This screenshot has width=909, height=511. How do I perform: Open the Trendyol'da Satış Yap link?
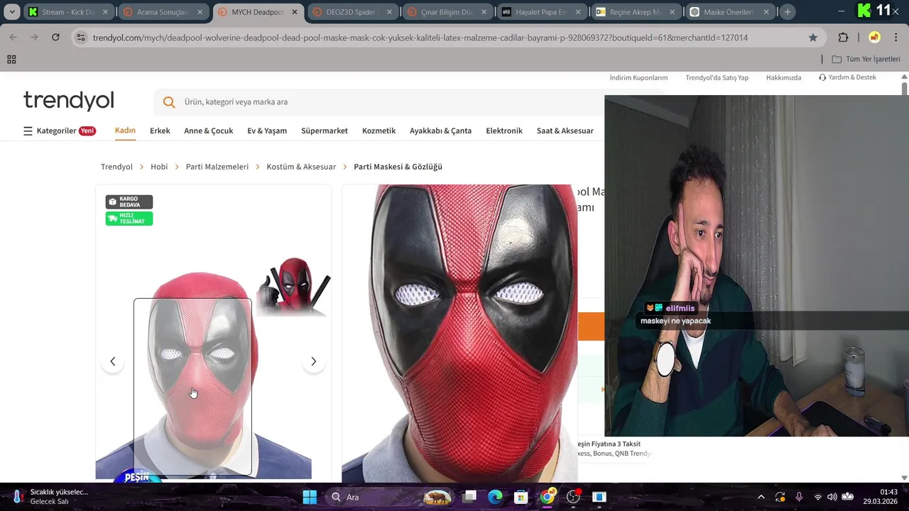[x=717, y=77]
